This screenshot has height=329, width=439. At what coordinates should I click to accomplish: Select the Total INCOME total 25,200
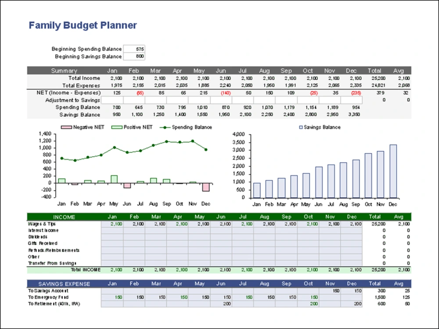pyautogui.click(x=378, y=270)
